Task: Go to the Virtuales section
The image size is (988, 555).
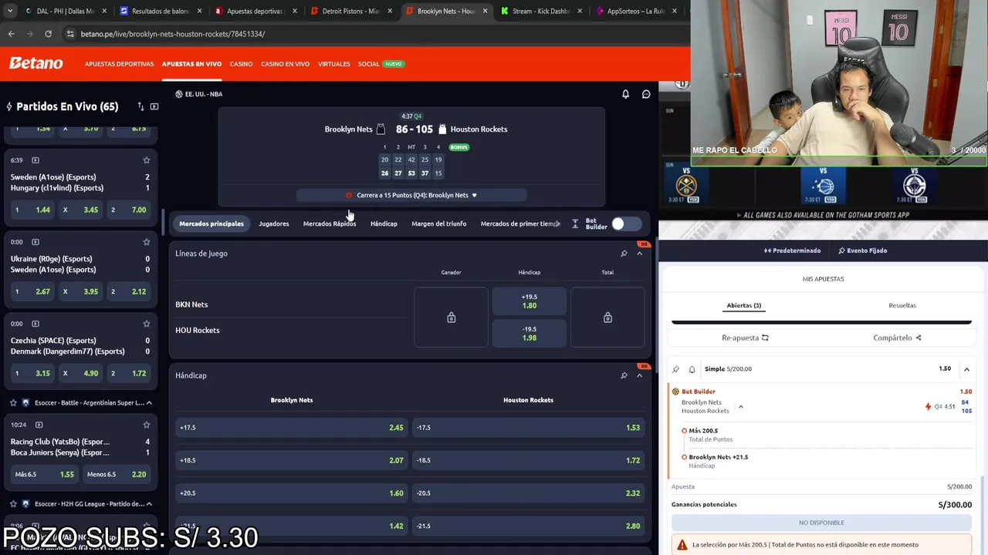Action: (x=333, y=64)
